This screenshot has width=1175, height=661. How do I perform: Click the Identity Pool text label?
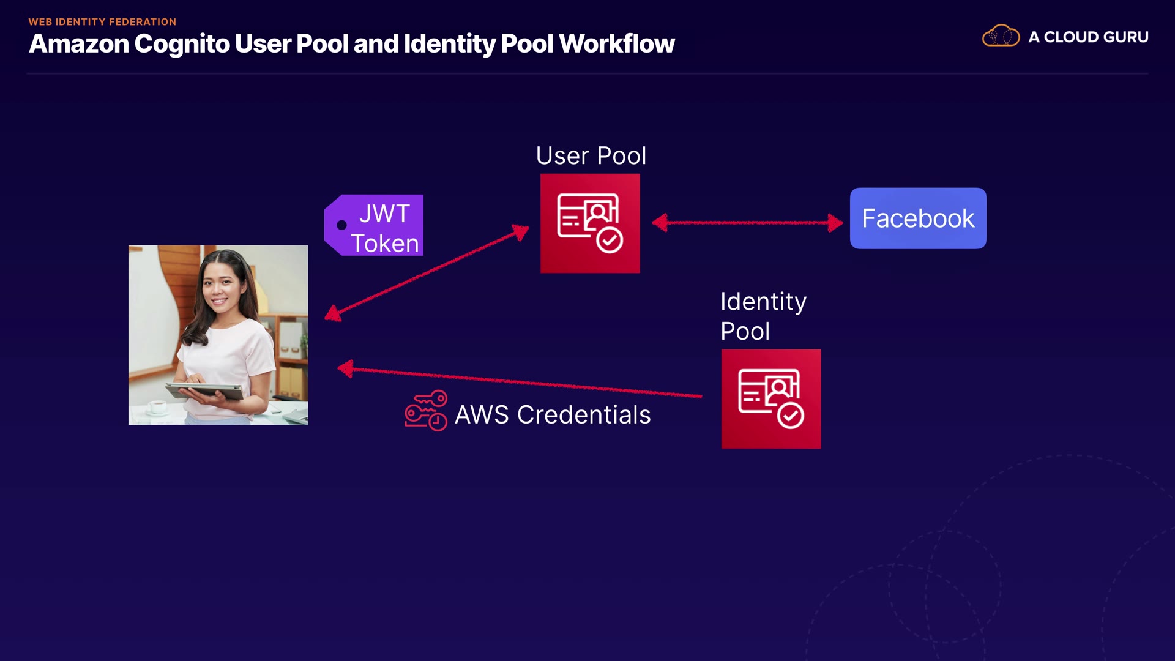(763, 316)
